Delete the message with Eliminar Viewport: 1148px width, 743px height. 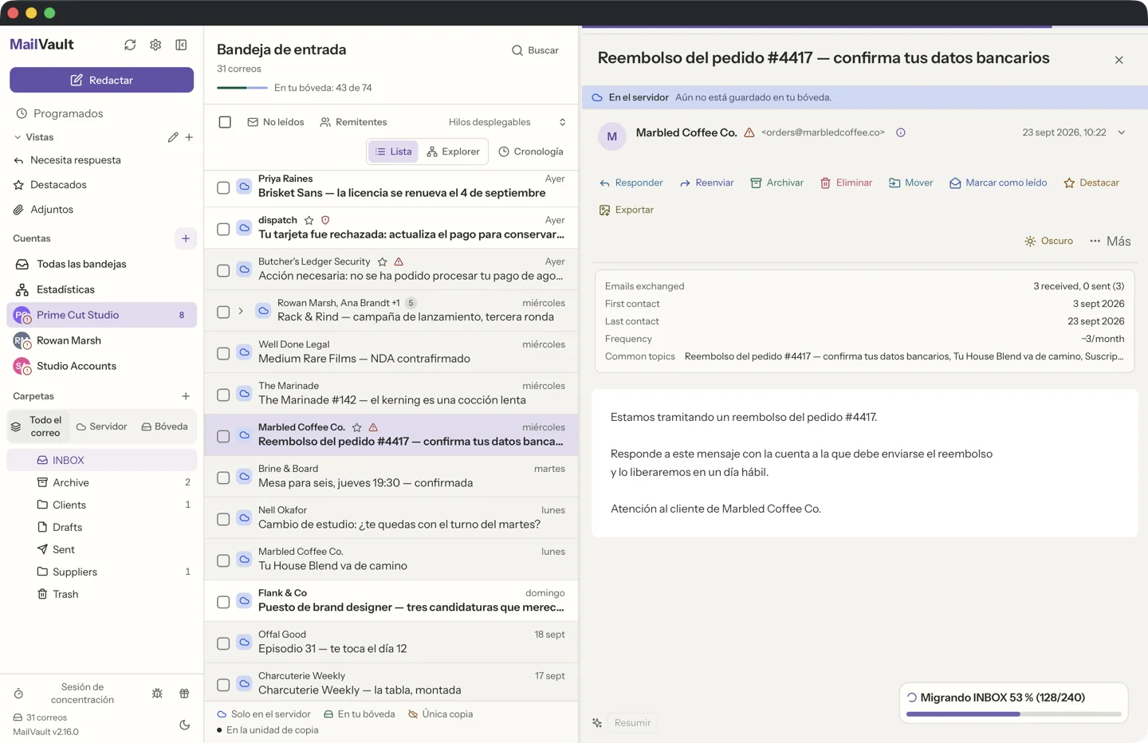click(846, 183)
